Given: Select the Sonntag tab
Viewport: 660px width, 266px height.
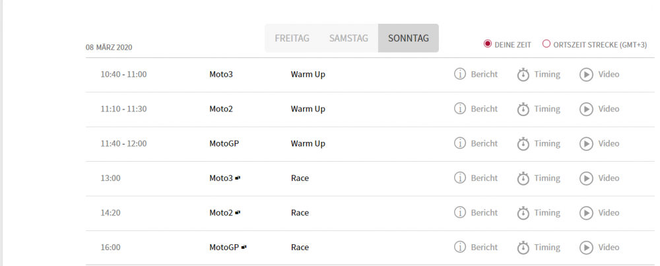Looking at the screenshot, I should [x=409, y=38].
